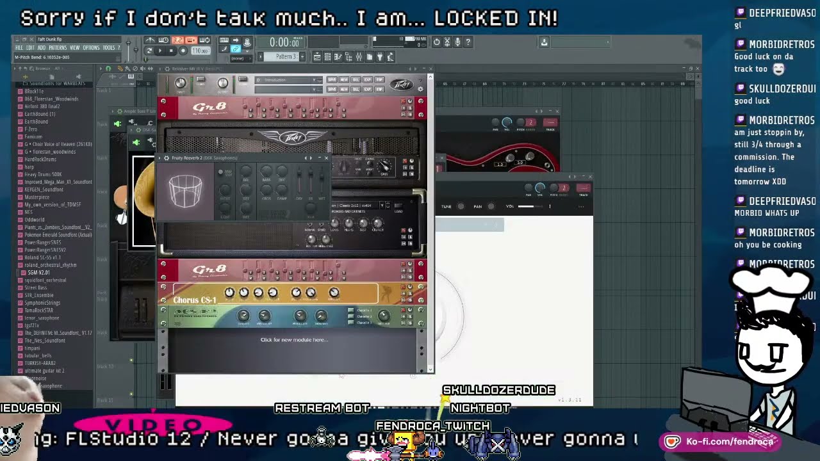Screen dimensions: 820x461
Task: Enable Character 3 checkbox on ACS module
Action: 350,323
